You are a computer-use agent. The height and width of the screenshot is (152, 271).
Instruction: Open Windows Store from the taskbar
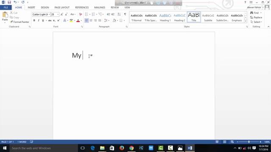click(x=112, y=148)
